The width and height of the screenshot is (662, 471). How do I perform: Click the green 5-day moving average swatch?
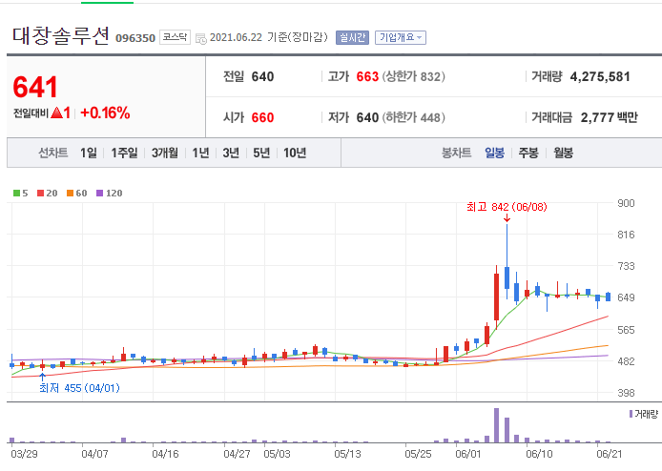[x=16, y=193]
